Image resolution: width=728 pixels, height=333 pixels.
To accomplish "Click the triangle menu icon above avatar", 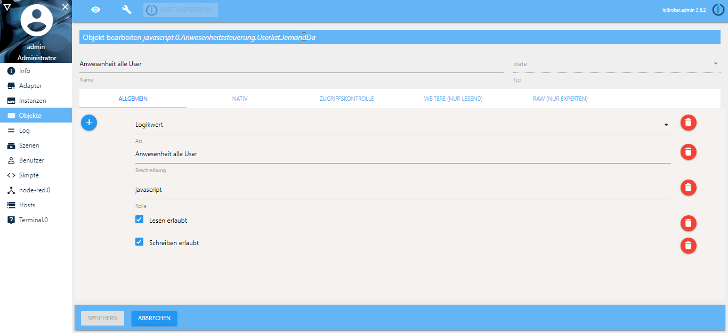I will click(6, 7).
